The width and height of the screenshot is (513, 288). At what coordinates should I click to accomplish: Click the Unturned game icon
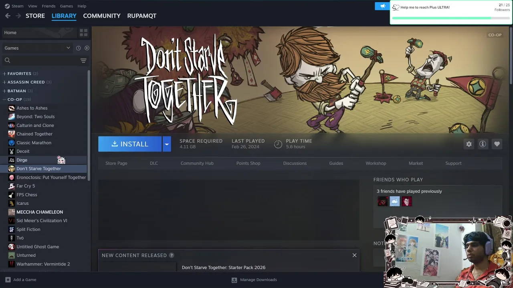click(12, 255)
